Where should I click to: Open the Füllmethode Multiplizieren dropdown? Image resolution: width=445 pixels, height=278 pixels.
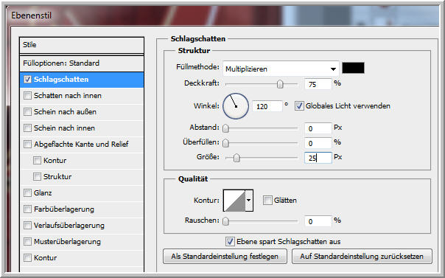[x=281, y=69]
